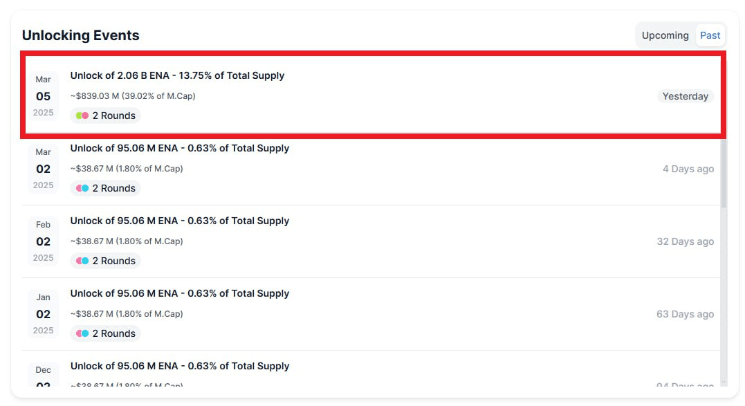Click the Mar 05 2025 date tile
Screen dimensions: 745x406
pyautogui.click(x=44, y=96)
